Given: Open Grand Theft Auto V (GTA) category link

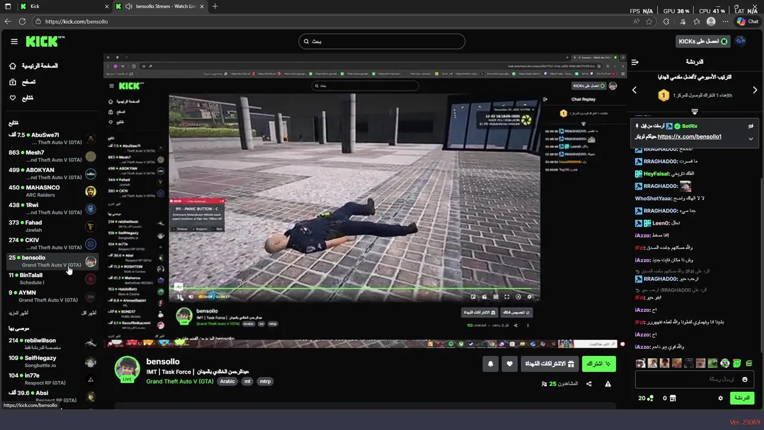Looking at the screenshot, I should 180,381.
